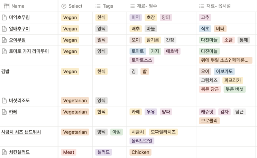Open the Tags column header menu
The height and width of the screenshot is (158, 257).
tap(110, 6)
